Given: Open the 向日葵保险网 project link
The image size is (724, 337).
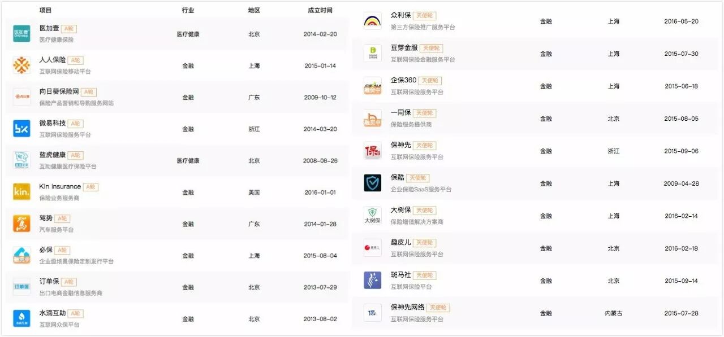Looking at the screenshot, I should pyautogui.click(x=59, y=91).
